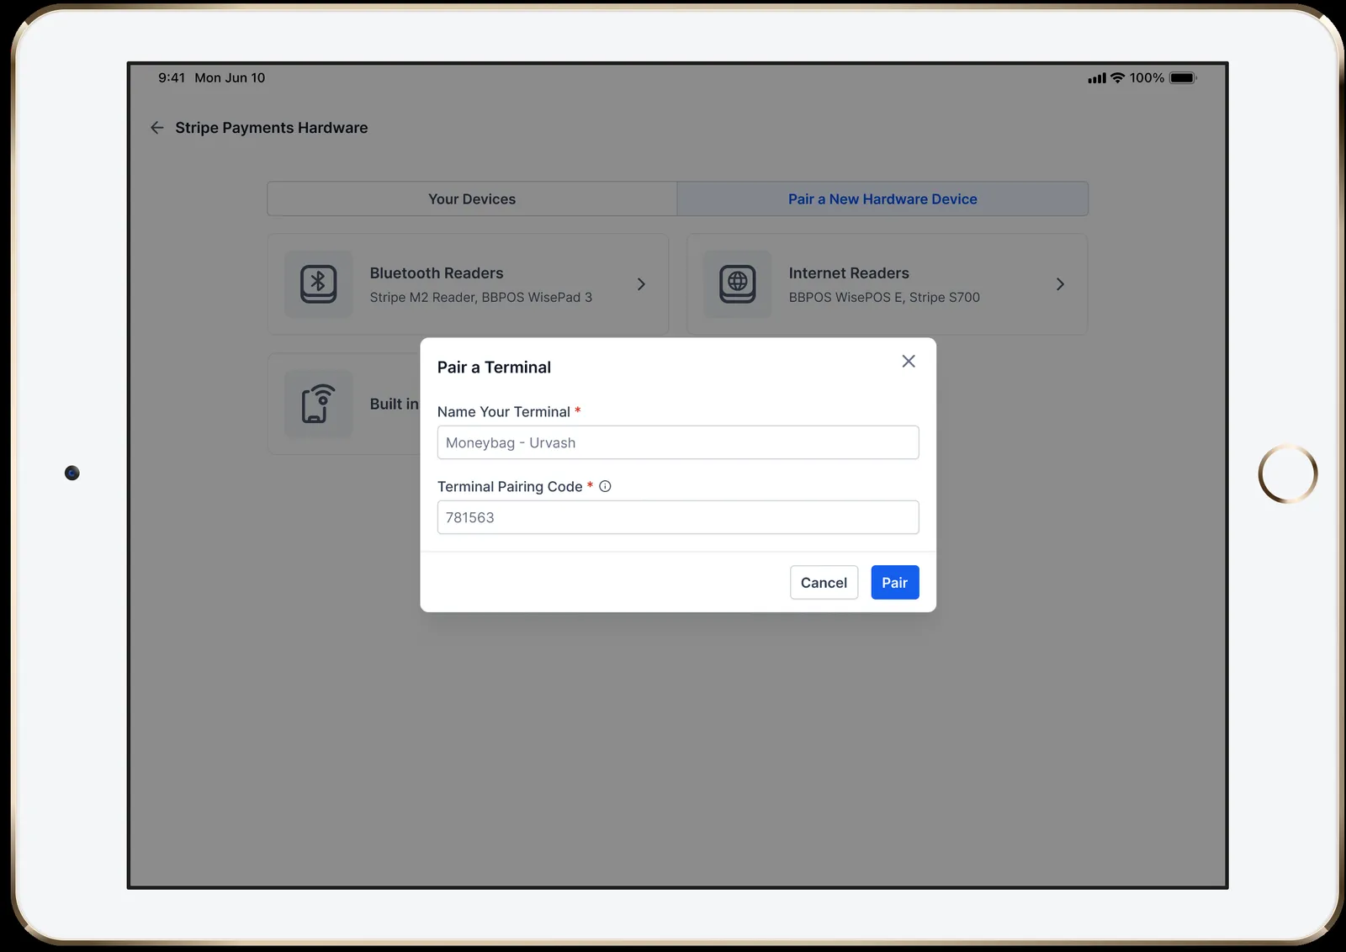Screen dimensions: 1346x952
Task: Focus the Terminal Pairing Code field
Action: click(x=678, y=517)
